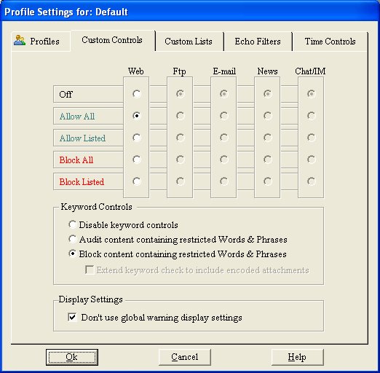This screenshot has height=373, width=380.
Task: Click the News column header
Action: click(x=267, y=71)
